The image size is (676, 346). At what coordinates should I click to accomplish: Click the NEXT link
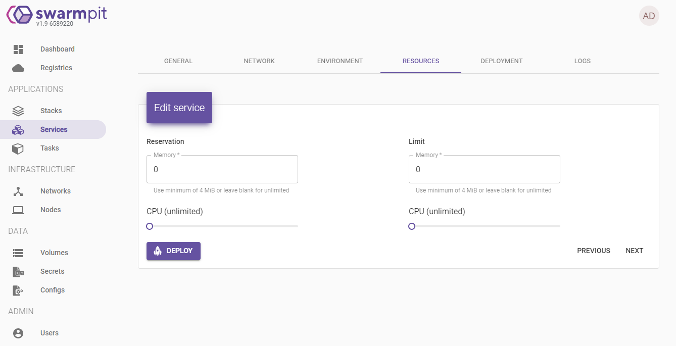click(634, 250)
